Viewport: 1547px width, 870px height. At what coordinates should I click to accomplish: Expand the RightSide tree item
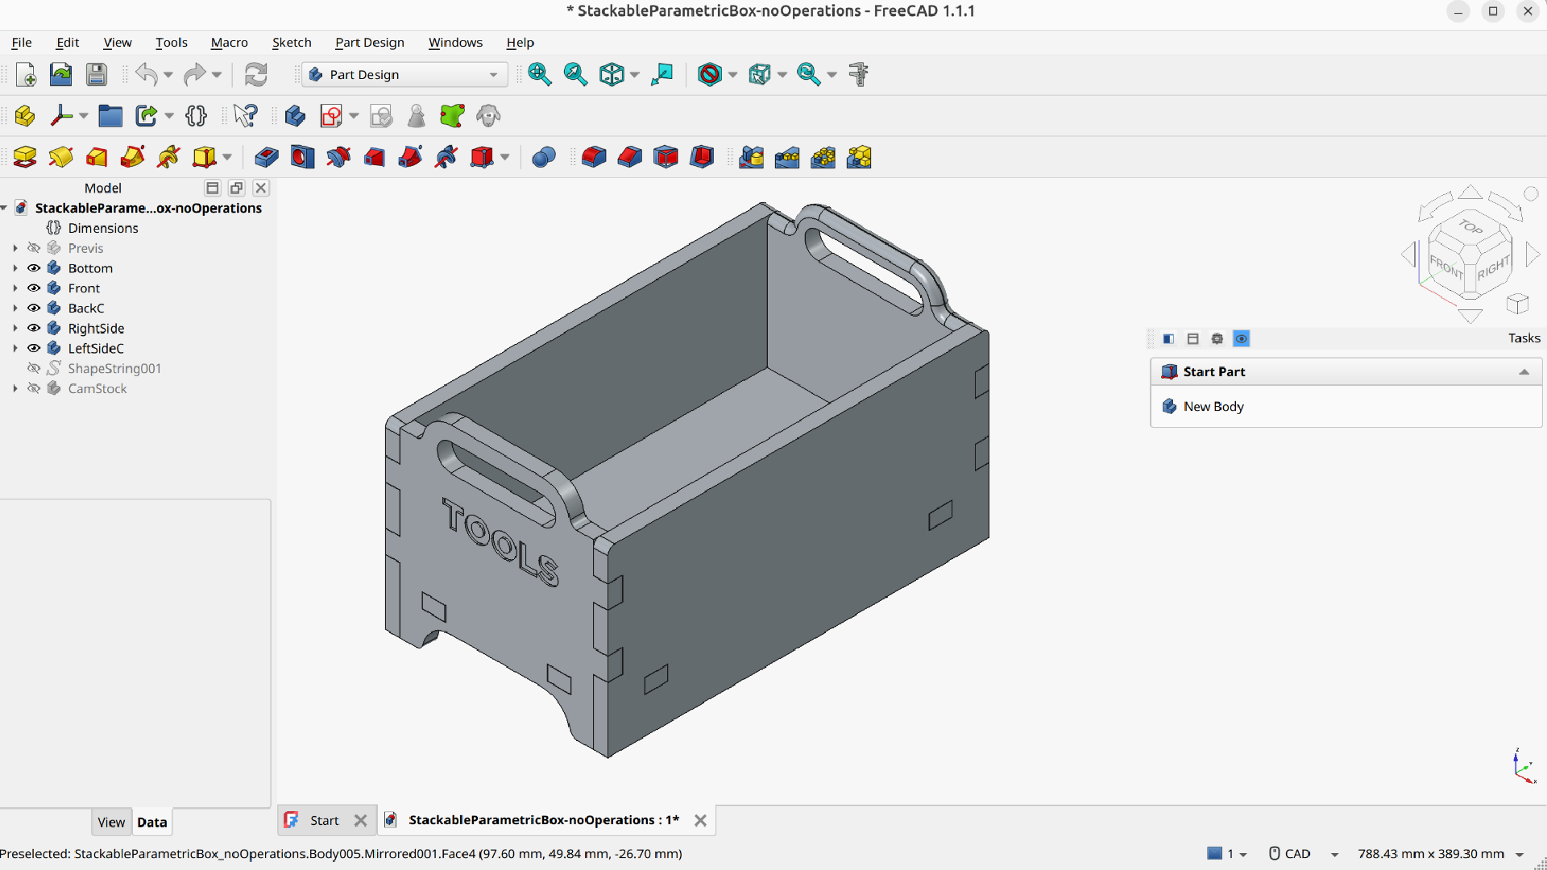15,329
